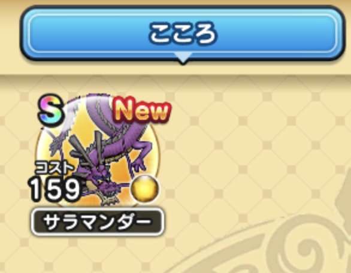Select the こころ header banner
The width and height of the screenshot is (351, 273).
(182, 35)
